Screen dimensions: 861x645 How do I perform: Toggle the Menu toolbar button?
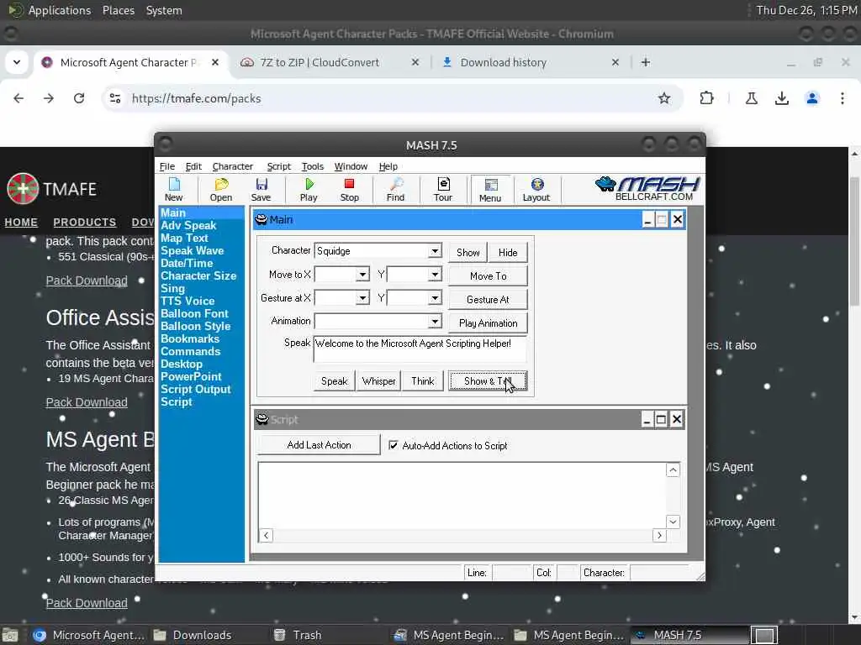pos(490,190)
